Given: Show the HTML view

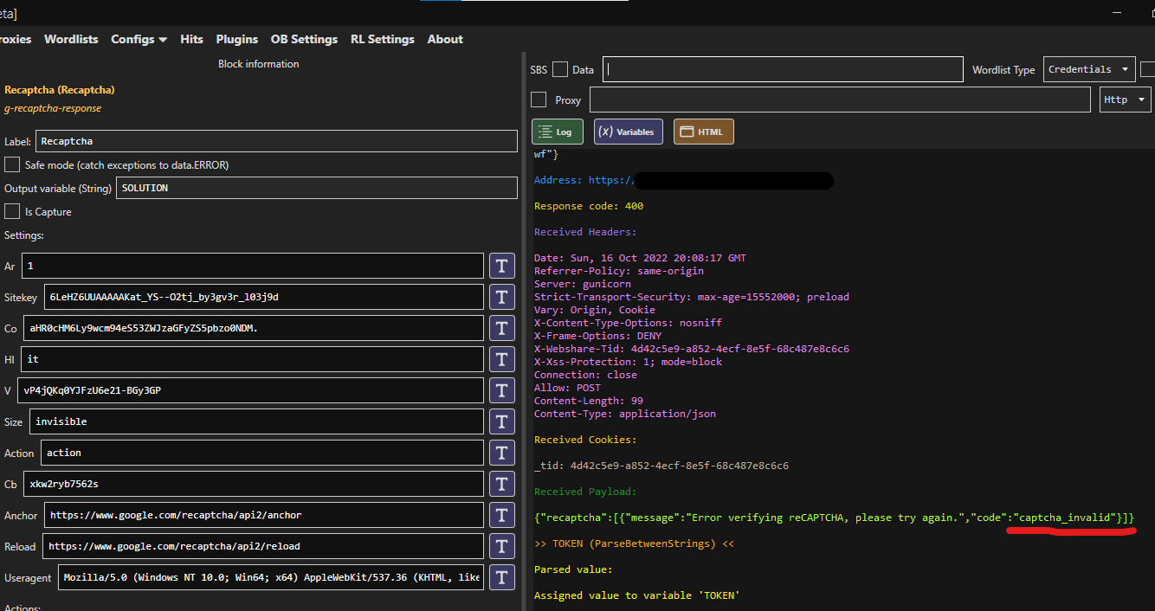Looking at the screenshot, I should click(704, 132).
